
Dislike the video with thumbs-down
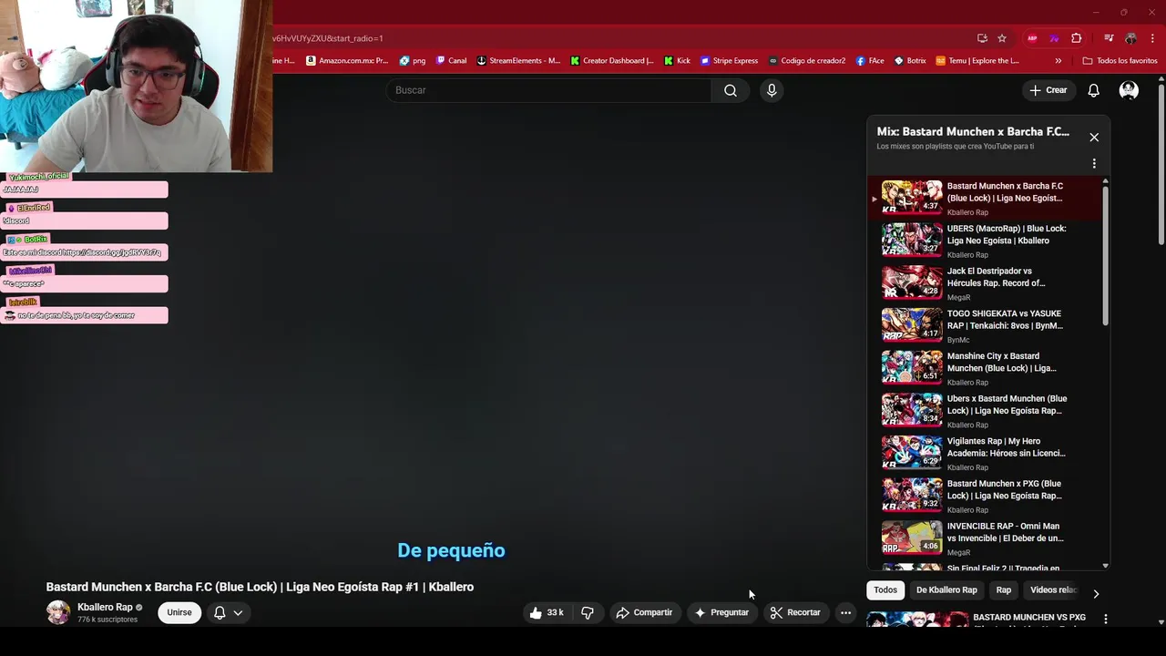coord(588,612)
